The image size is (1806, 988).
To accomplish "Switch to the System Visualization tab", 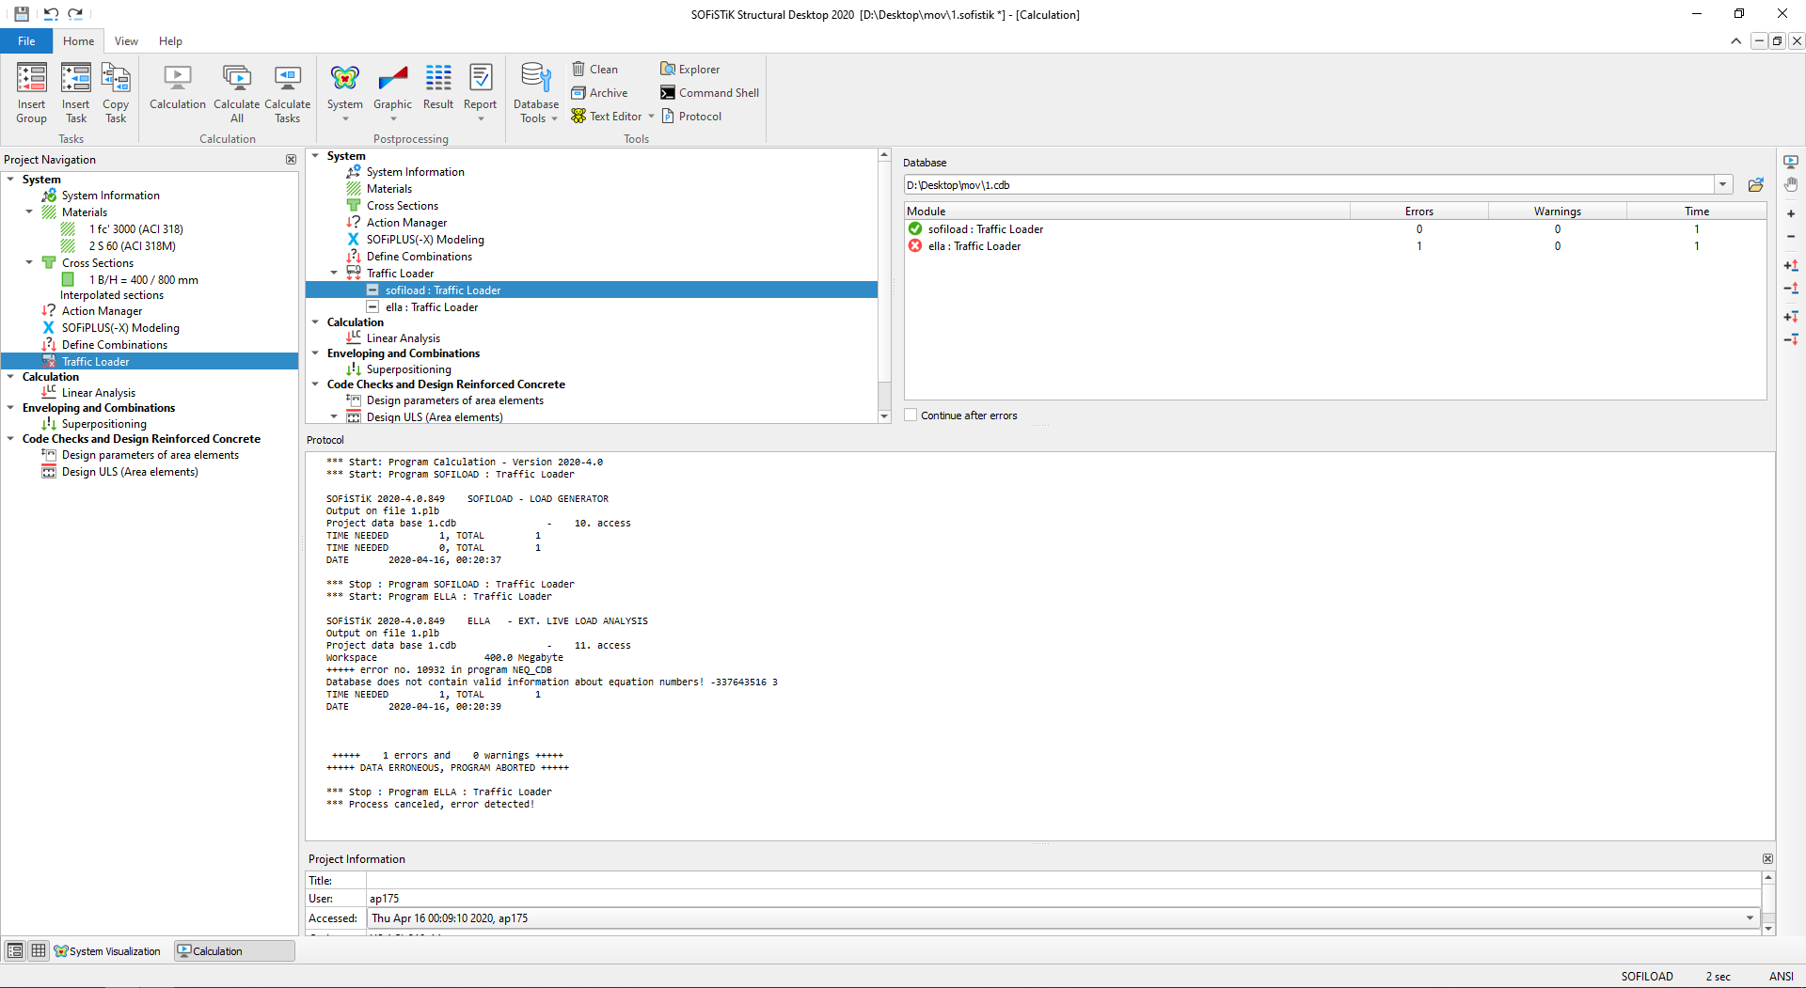I will click(108, 950).
